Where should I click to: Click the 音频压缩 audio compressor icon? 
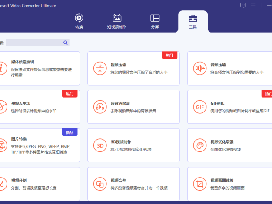click(x=200, y=68)
